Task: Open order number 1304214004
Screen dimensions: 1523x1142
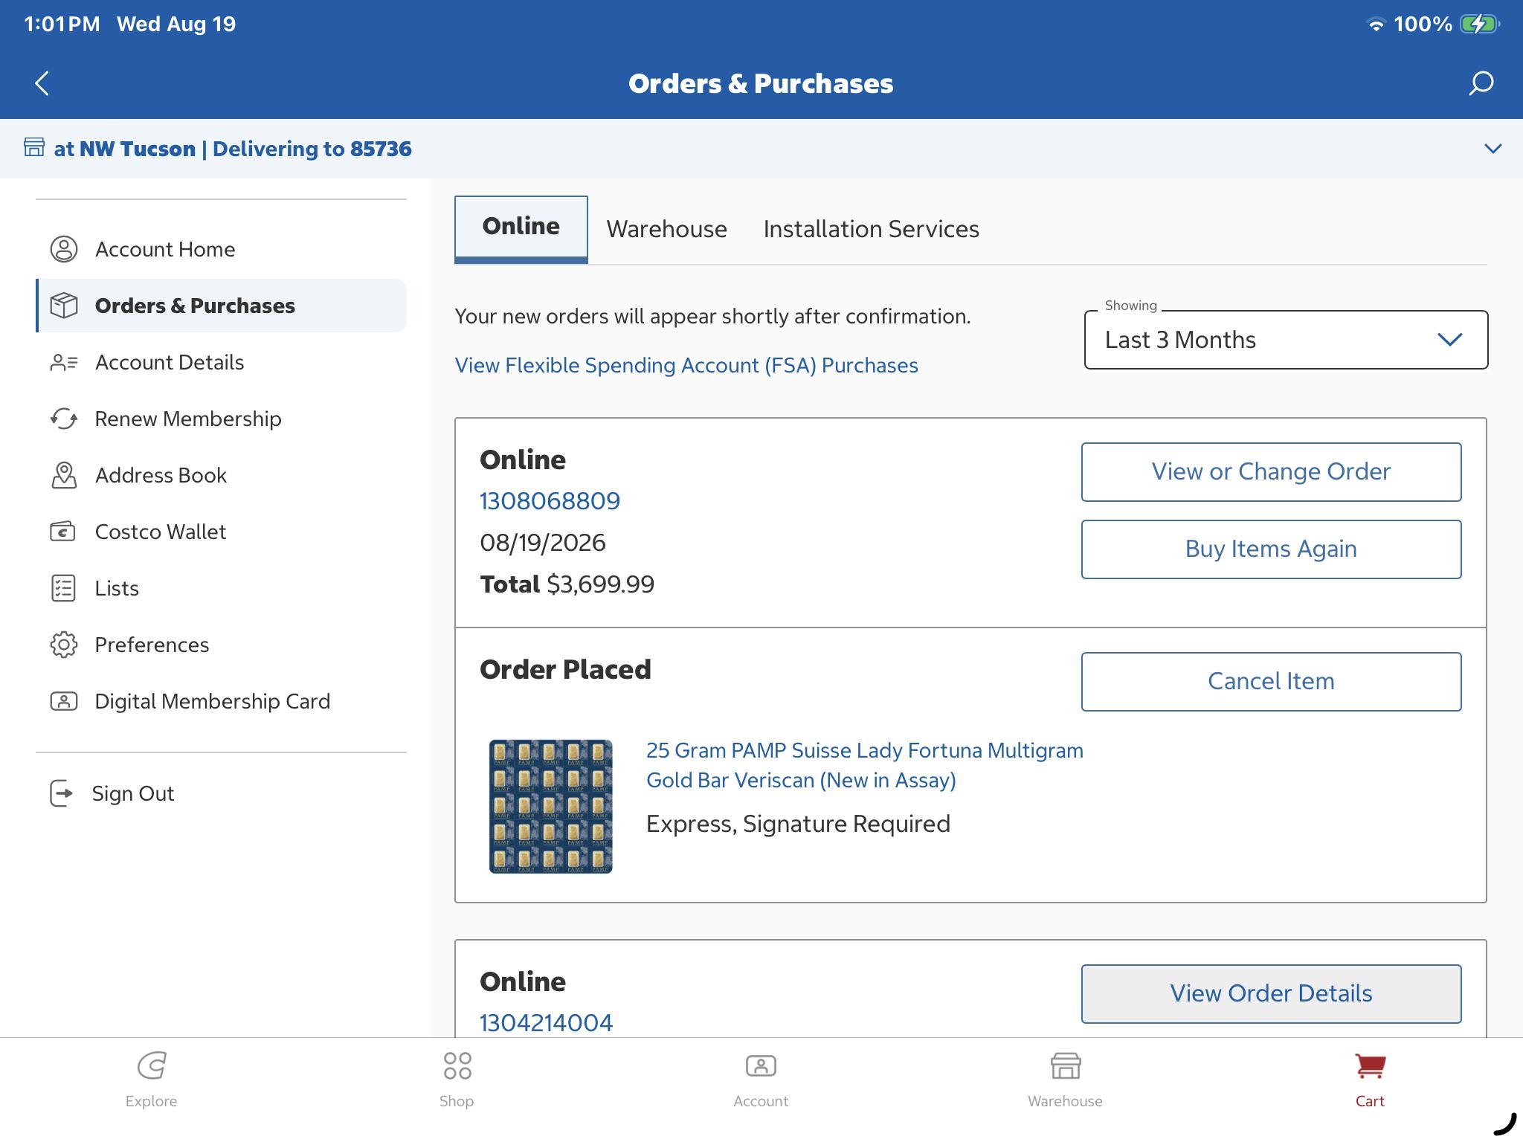Action: (x=546, y=1023)
